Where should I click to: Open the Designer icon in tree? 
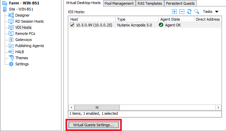(11, 15)
